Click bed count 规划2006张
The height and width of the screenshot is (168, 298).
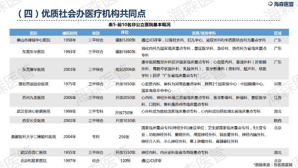pyautogui.click(x=126, y=69)
